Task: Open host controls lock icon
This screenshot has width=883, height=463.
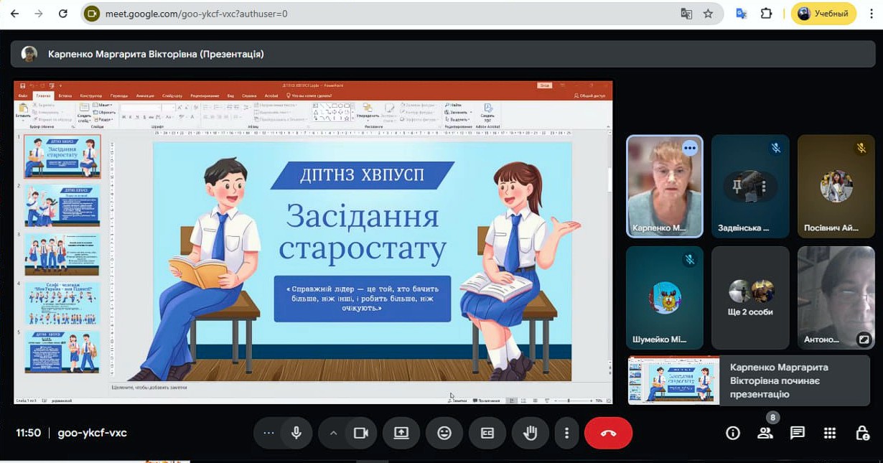Action: tap(862, 433)
